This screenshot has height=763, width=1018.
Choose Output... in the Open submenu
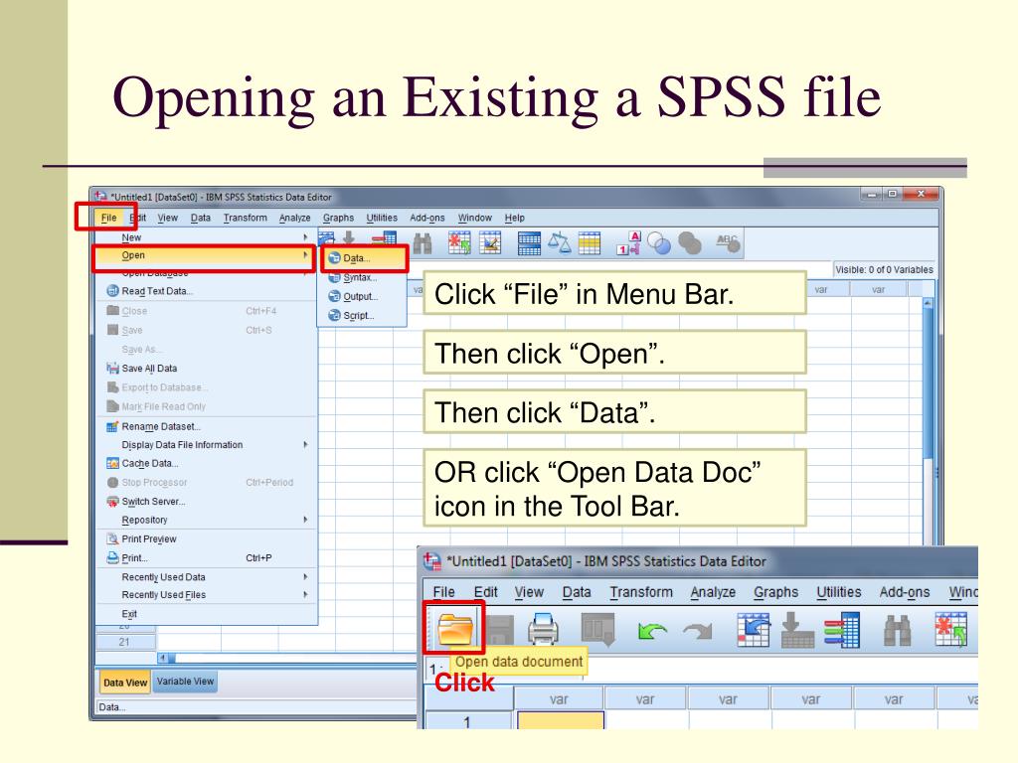[x=364, y=296]
